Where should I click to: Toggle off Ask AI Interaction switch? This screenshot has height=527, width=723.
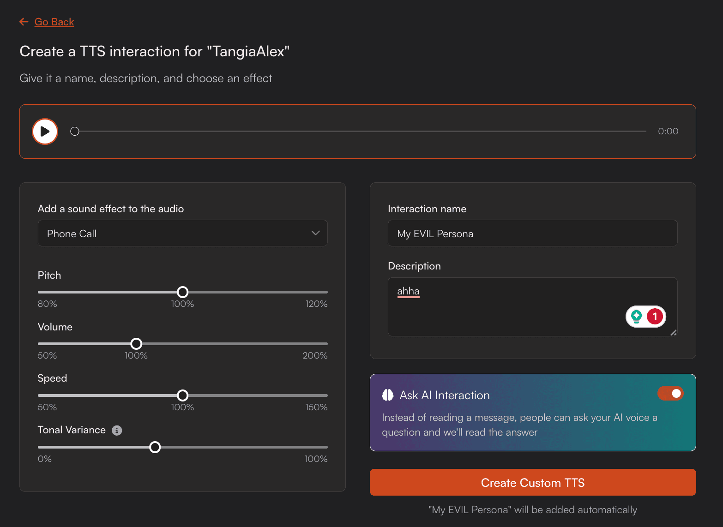(670, 394)
